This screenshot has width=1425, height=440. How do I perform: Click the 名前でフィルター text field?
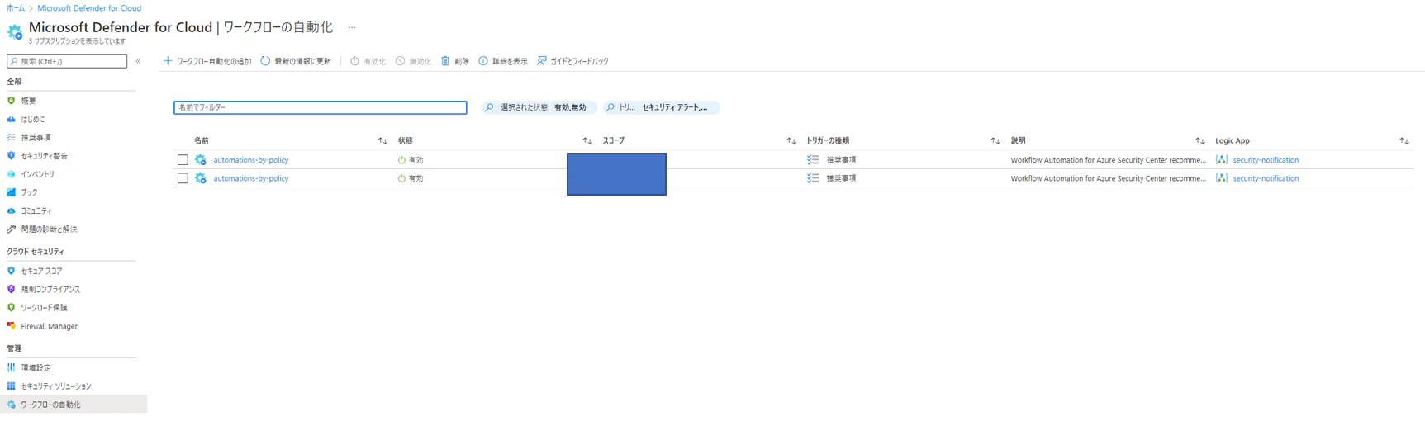point(321,107)
